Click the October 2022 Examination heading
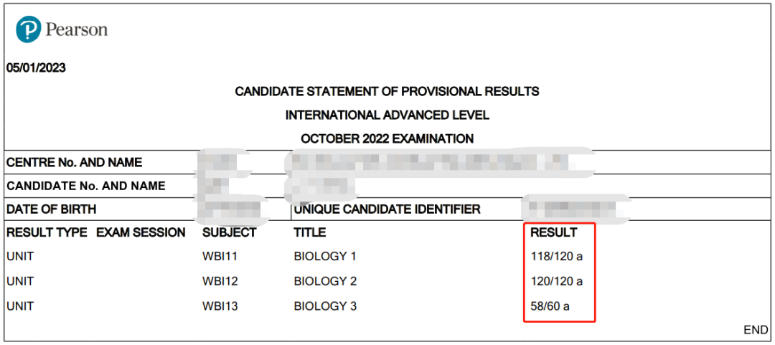Screen dimensions: 775x345 pos(387,139)
